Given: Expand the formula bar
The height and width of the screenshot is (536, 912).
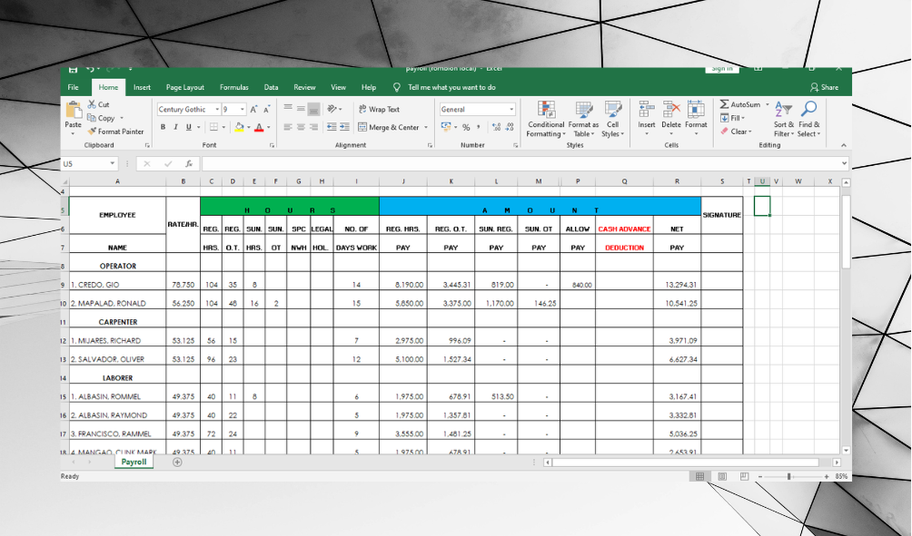Looking at the screenshot, I should tap(845, 164).
